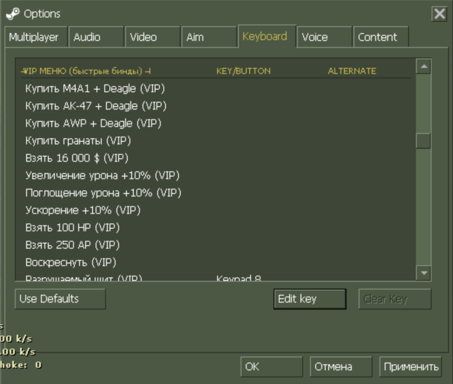Viewport: 453px width, 384px height.
Task: Click the Отмена cancel button
Action: tap(341, 367)
